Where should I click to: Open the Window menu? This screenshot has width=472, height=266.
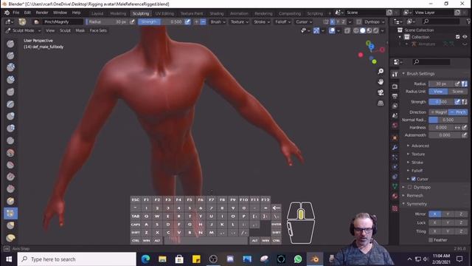(60, 13)
